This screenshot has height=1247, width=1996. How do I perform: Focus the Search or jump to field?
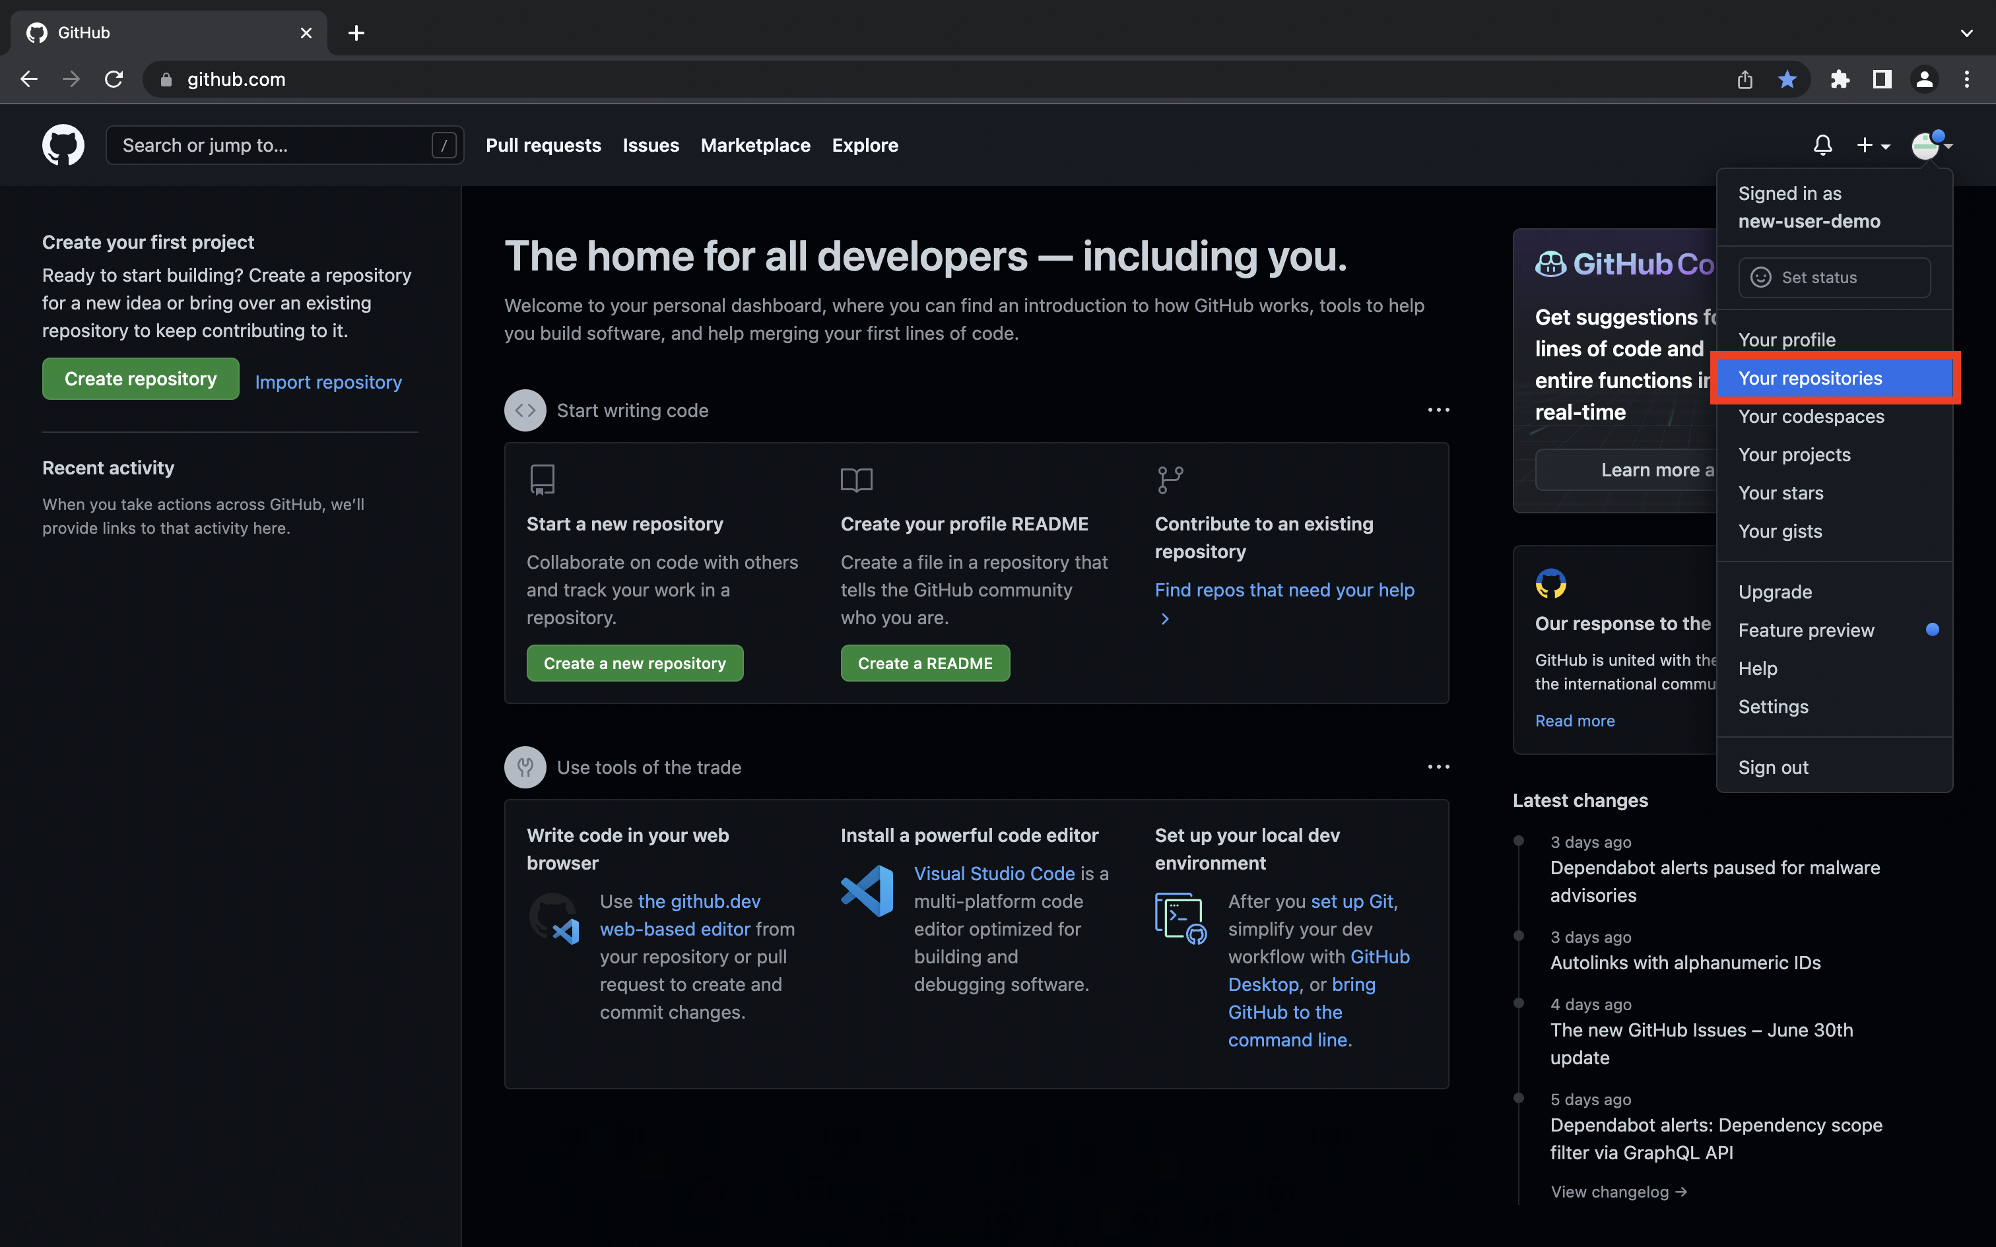[x=284, y=145]
